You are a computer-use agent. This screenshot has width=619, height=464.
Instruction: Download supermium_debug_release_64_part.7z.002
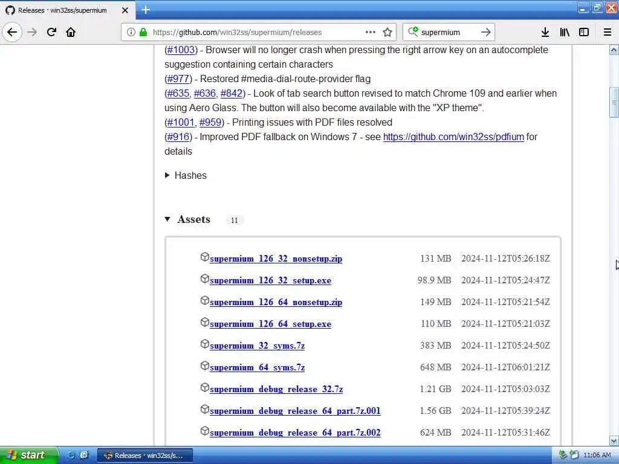tap(295, 433)
